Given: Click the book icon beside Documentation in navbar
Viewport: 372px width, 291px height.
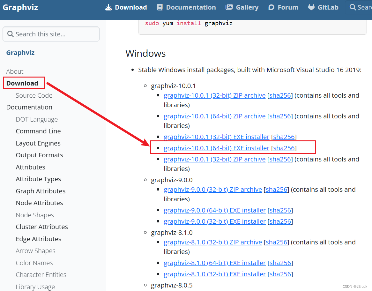Looking at the screenshot, I should pos(160,7).
